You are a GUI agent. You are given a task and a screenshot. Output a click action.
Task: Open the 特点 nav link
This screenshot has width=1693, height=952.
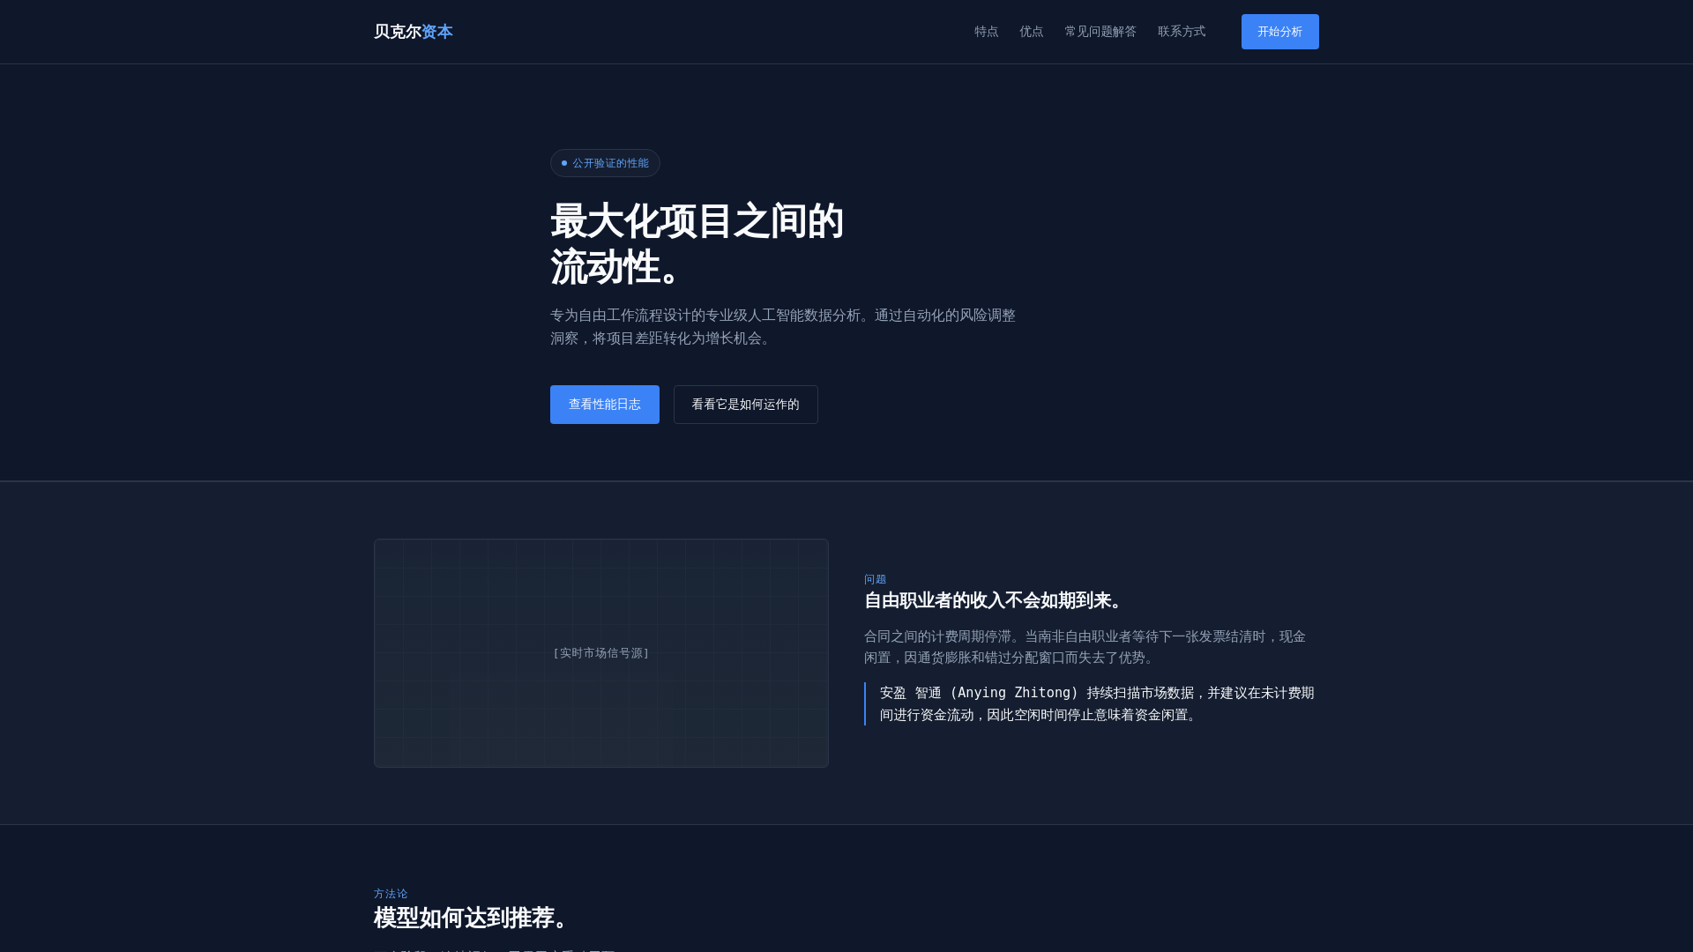(x=986, y=32)
